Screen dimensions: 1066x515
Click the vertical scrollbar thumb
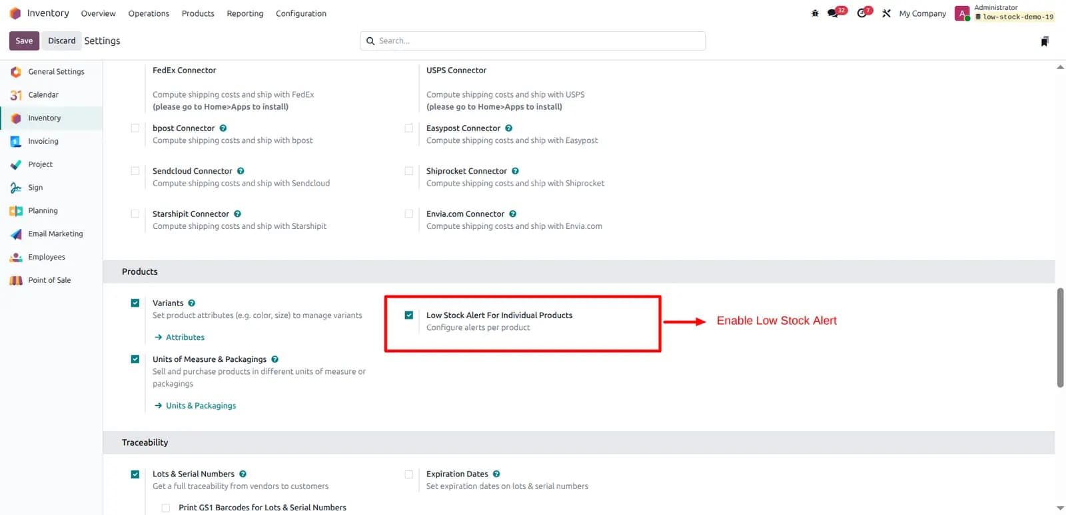click(1060, 337)
